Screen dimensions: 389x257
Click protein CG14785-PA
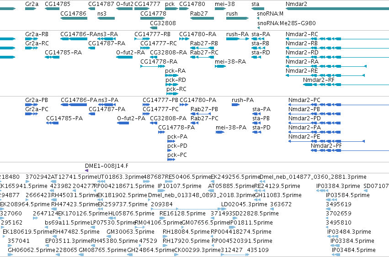[x=53, y=123]
